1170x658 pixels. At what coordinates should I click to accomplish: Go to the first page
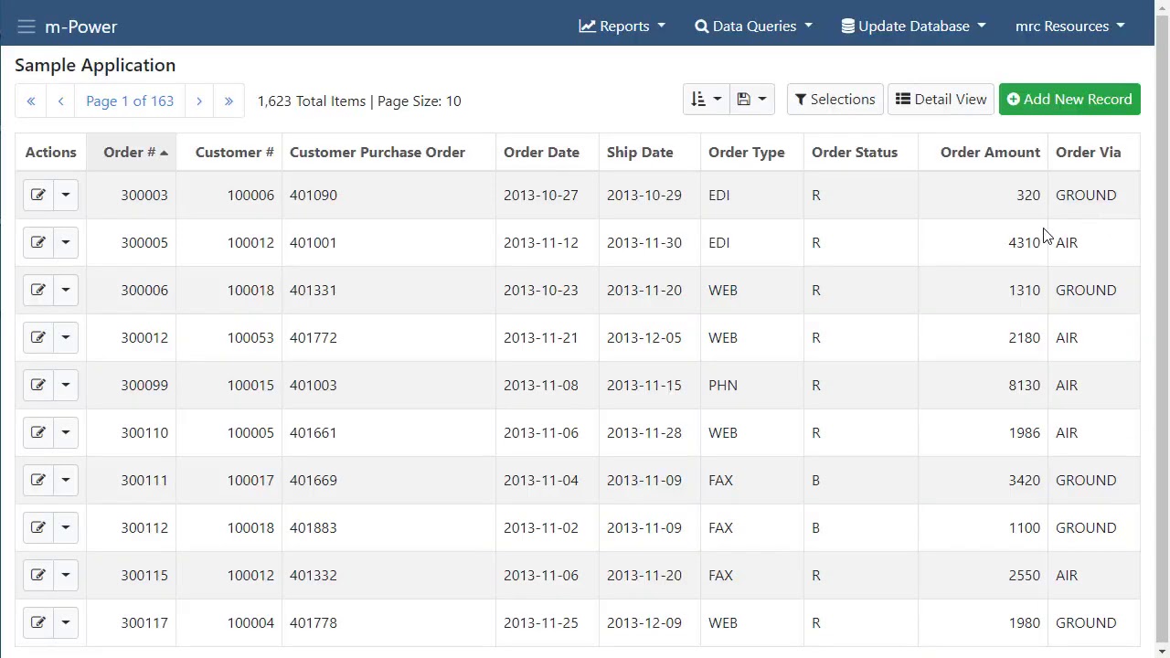31,101
